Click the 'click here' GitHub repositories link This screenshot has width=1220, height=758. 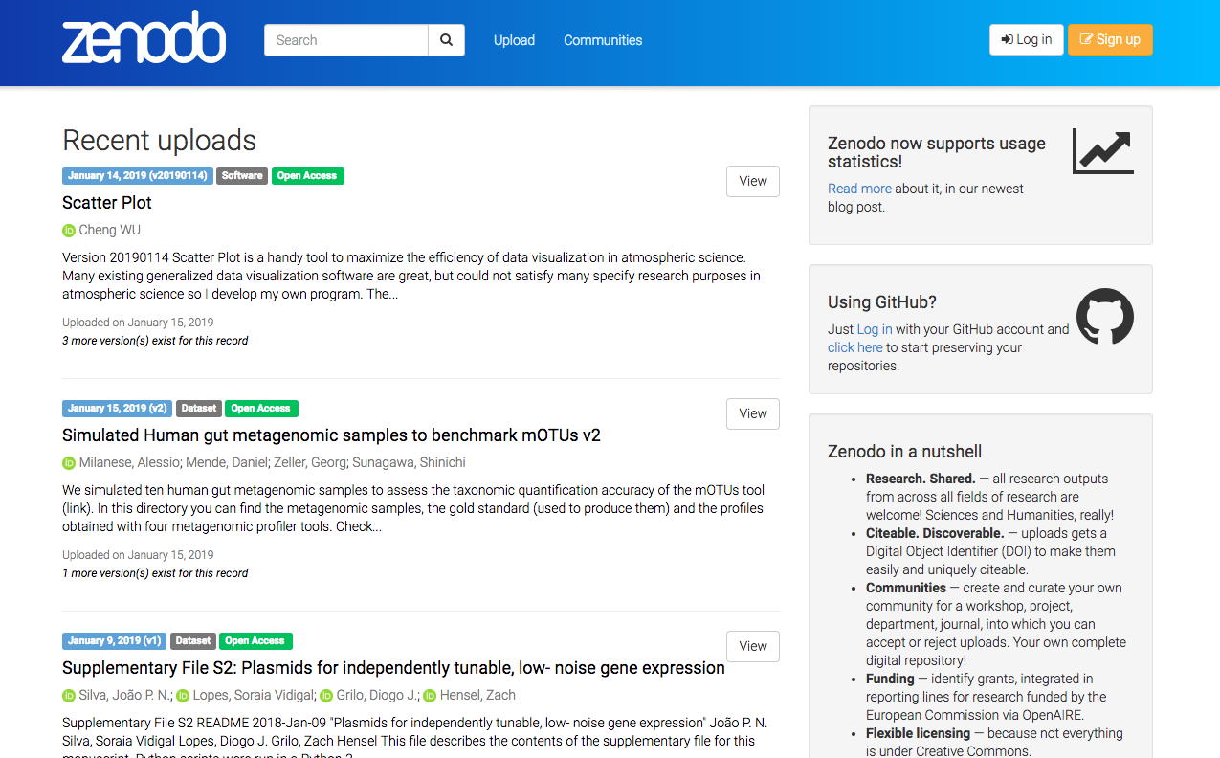854,347
